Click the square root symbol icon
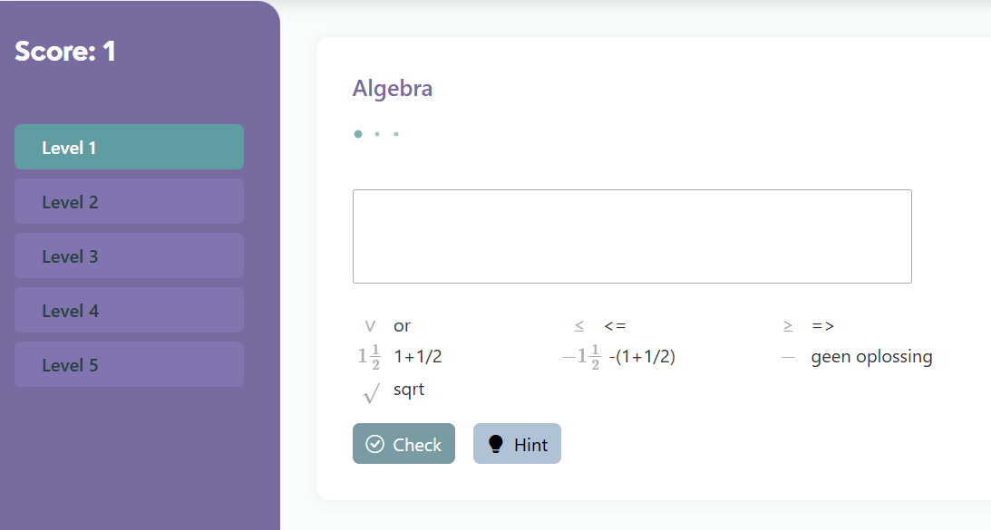 click(371, 393)
